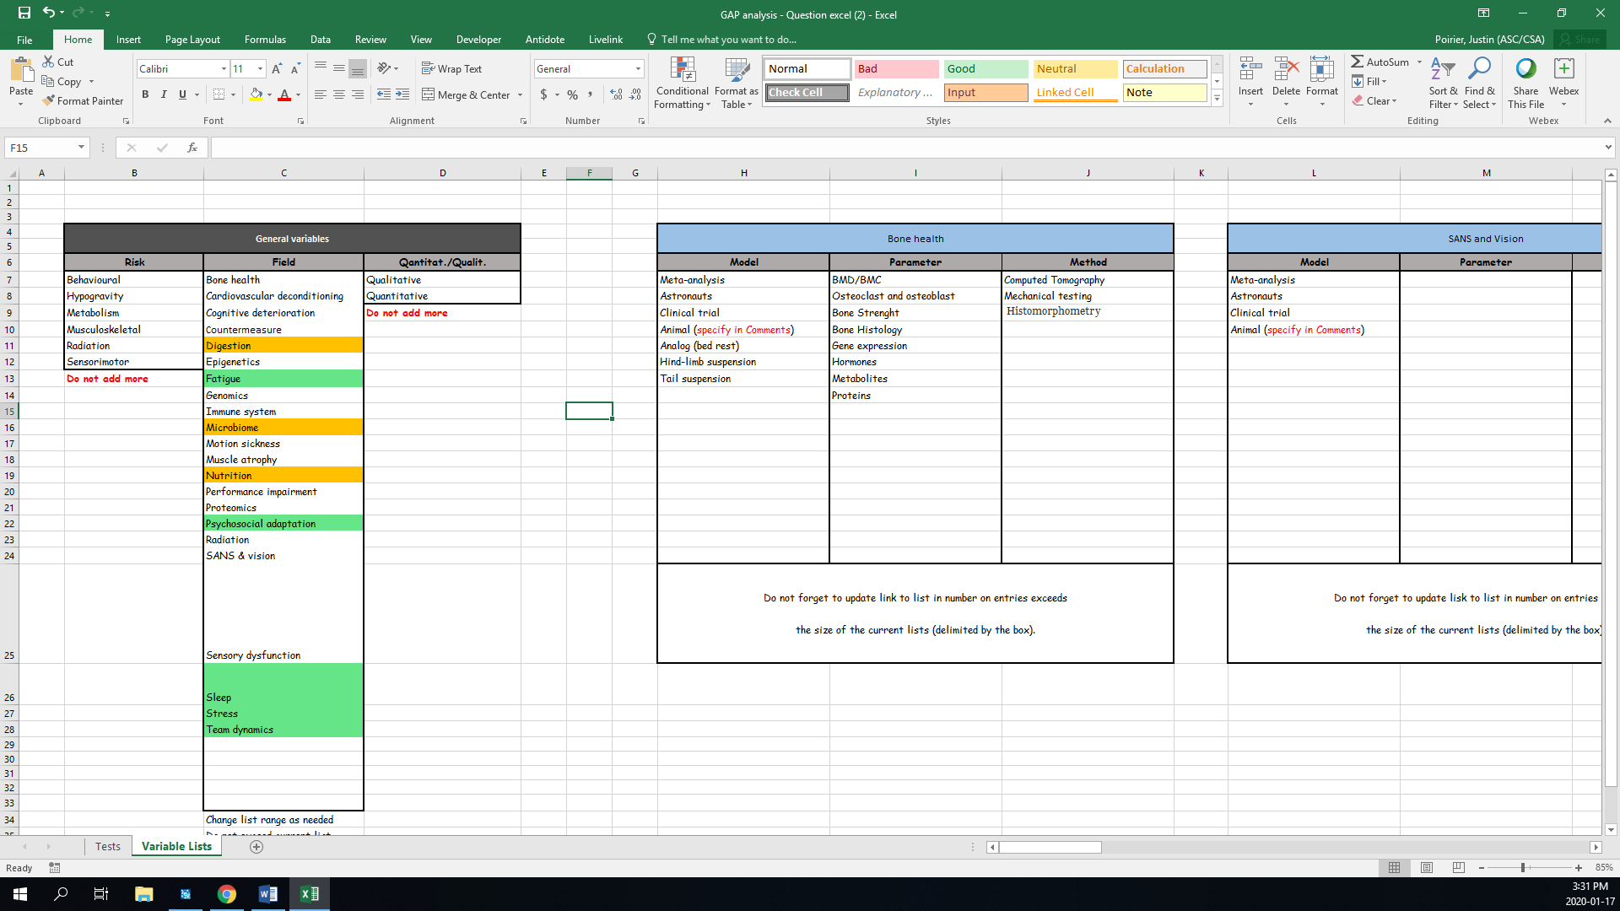This screenshot has width=1620, height=911.
Task: Select the Format Painter tool
Action: coord(83,100)
